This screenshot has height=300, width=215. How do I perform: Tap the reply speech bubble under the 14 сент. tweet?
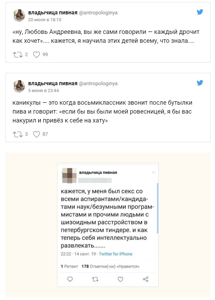(70, 279)
